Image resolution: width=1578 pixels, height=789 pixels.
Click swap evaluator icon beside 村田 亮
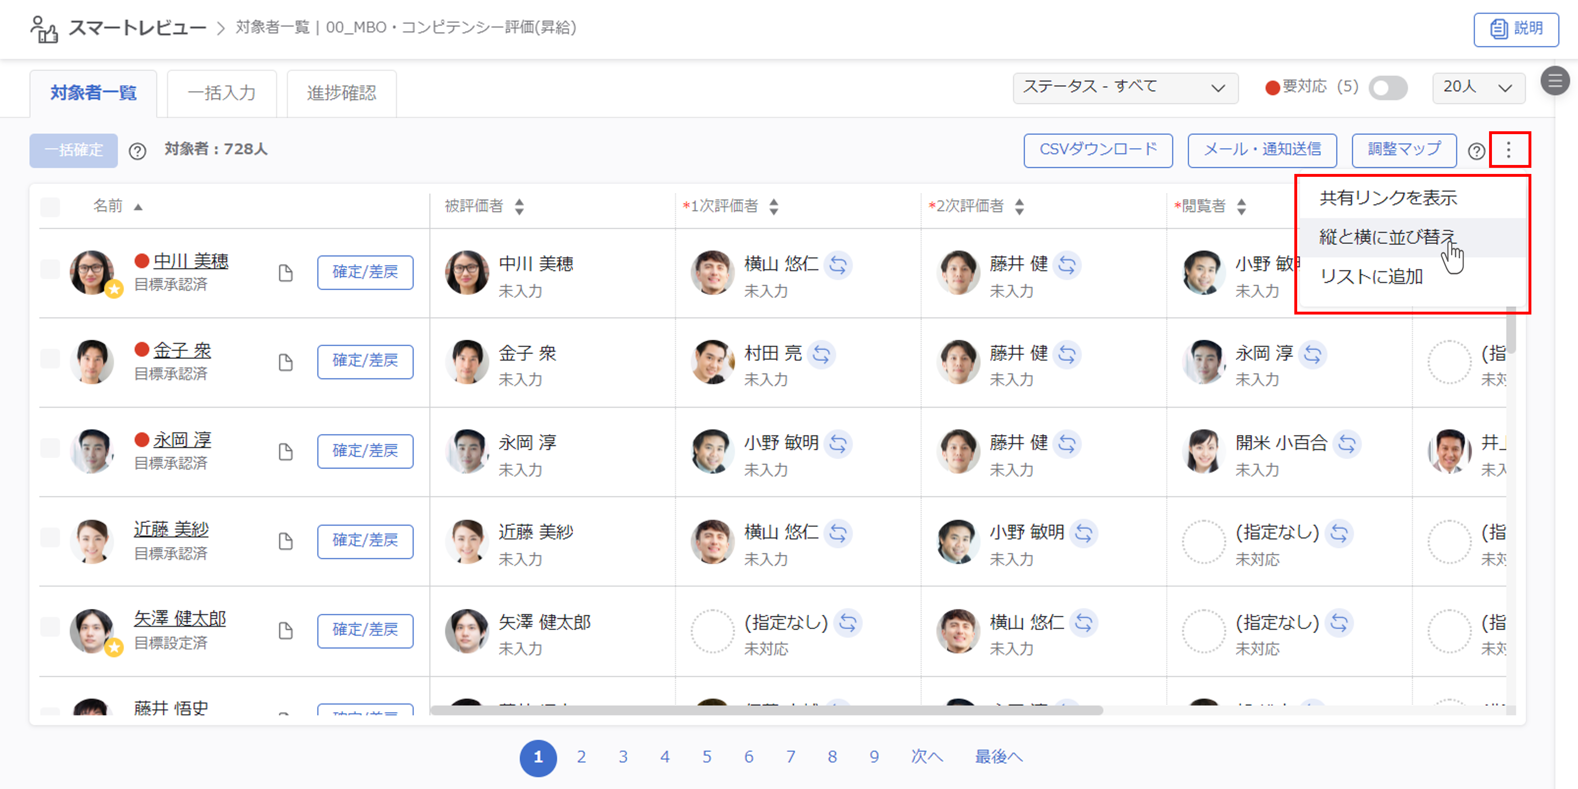coord(821,354)
